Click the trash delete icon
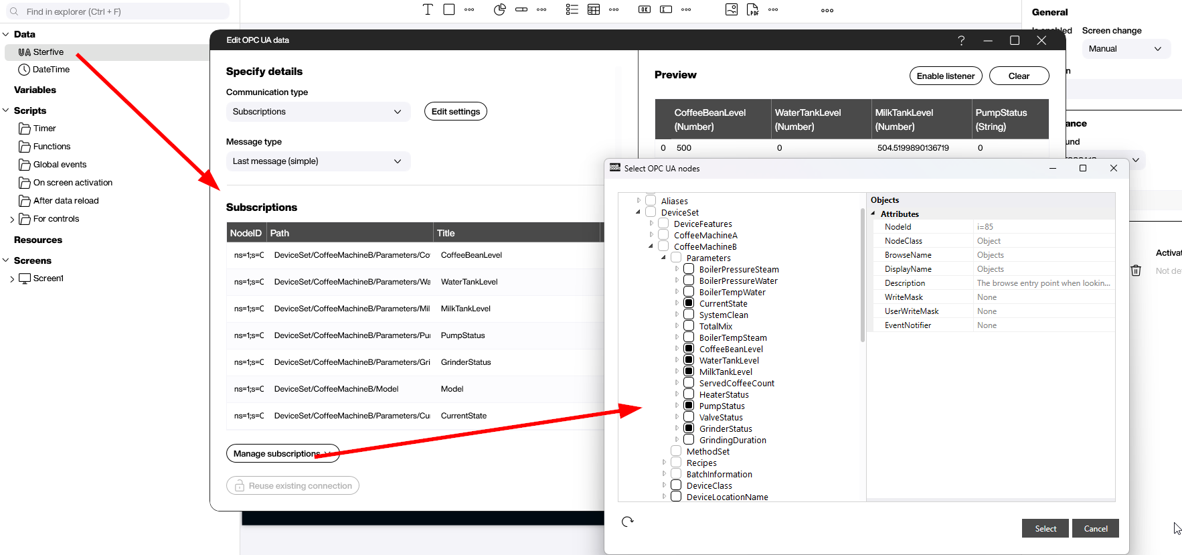The image size is (1182, 555). click(x=1136, y=270)
